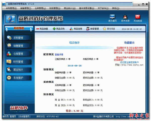This screenshot has height=121, width=151.
Task: Minimize the application window
Action: [139, 5]
